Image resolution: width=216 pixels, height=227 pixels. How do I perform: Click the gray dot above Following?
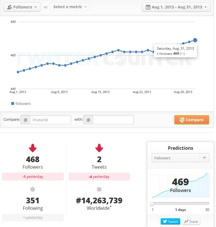[33, 189]
